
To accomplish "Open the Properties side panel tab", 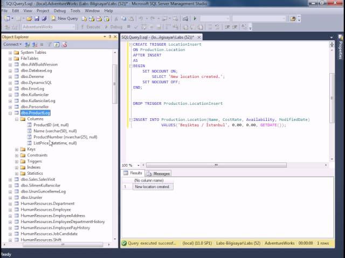I will pyautogui.click(x=340, y=47).
